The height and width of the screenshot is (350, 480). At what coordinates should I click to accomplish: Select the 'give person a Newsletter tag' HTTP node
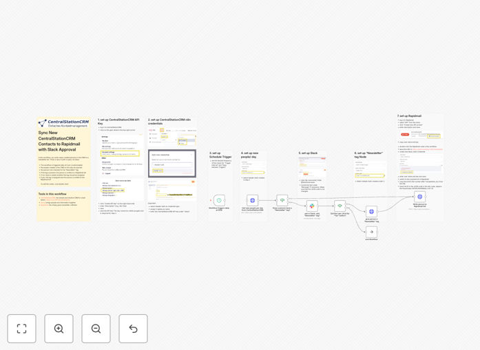(371, 212)
